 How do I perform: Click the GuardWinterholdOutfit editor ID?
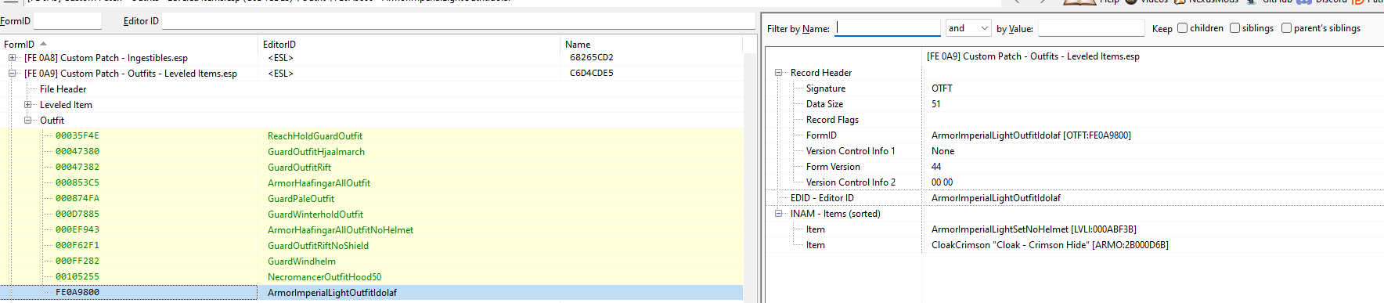tap(315, 215)
